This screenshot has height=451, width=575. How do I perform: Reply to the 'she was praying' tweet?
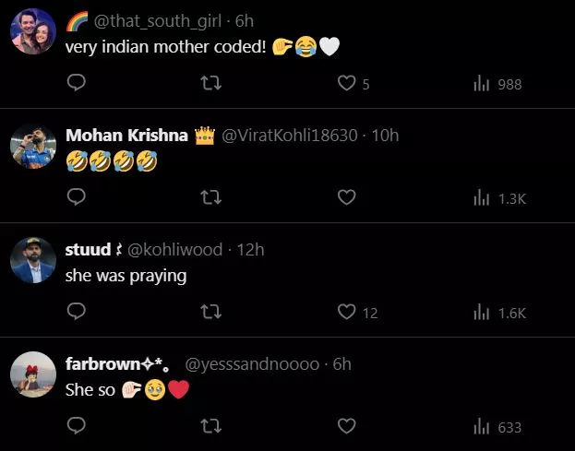pyautogui.click(x=77, y=311)
